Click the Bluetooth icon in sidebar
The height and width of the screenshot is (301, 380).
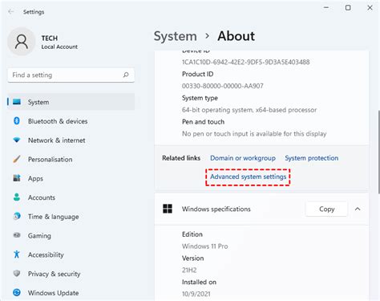(17, 121)
